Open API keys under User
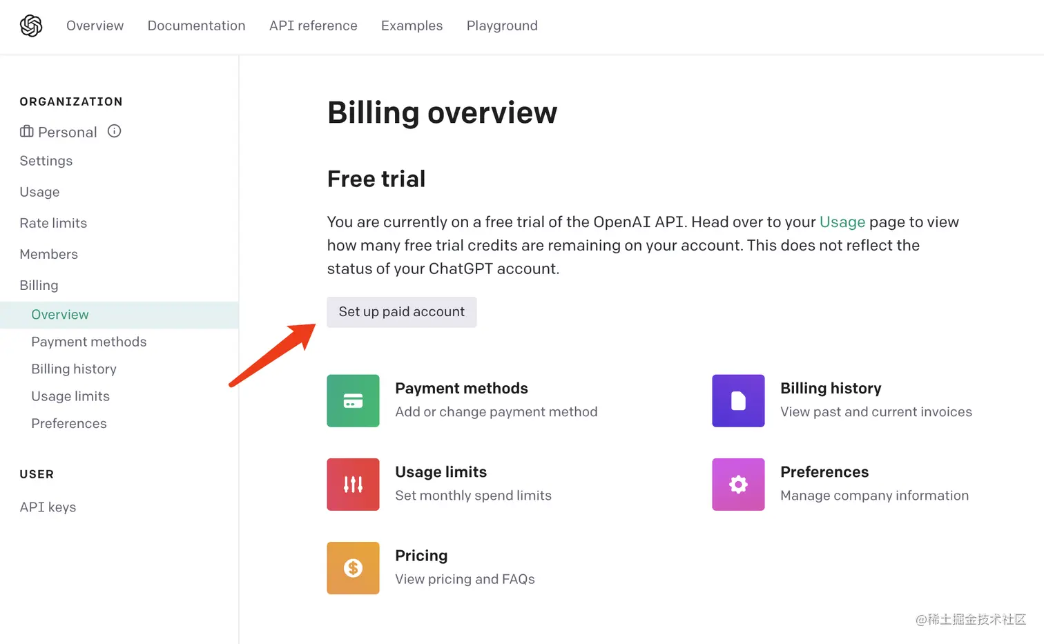This screenshot has height=644, width=1044. pos(48,507)
